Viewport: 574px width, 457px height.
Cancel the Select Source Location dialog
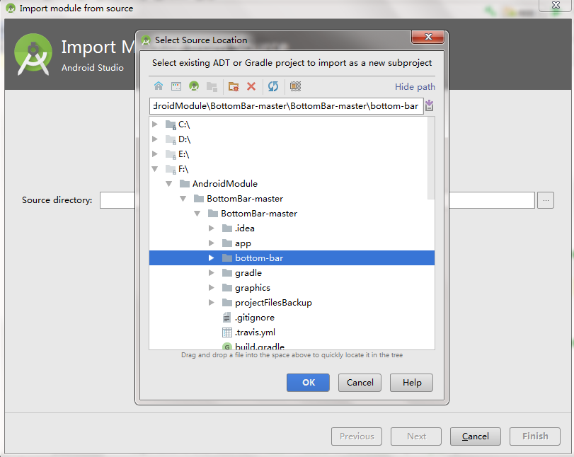(360, 382)
